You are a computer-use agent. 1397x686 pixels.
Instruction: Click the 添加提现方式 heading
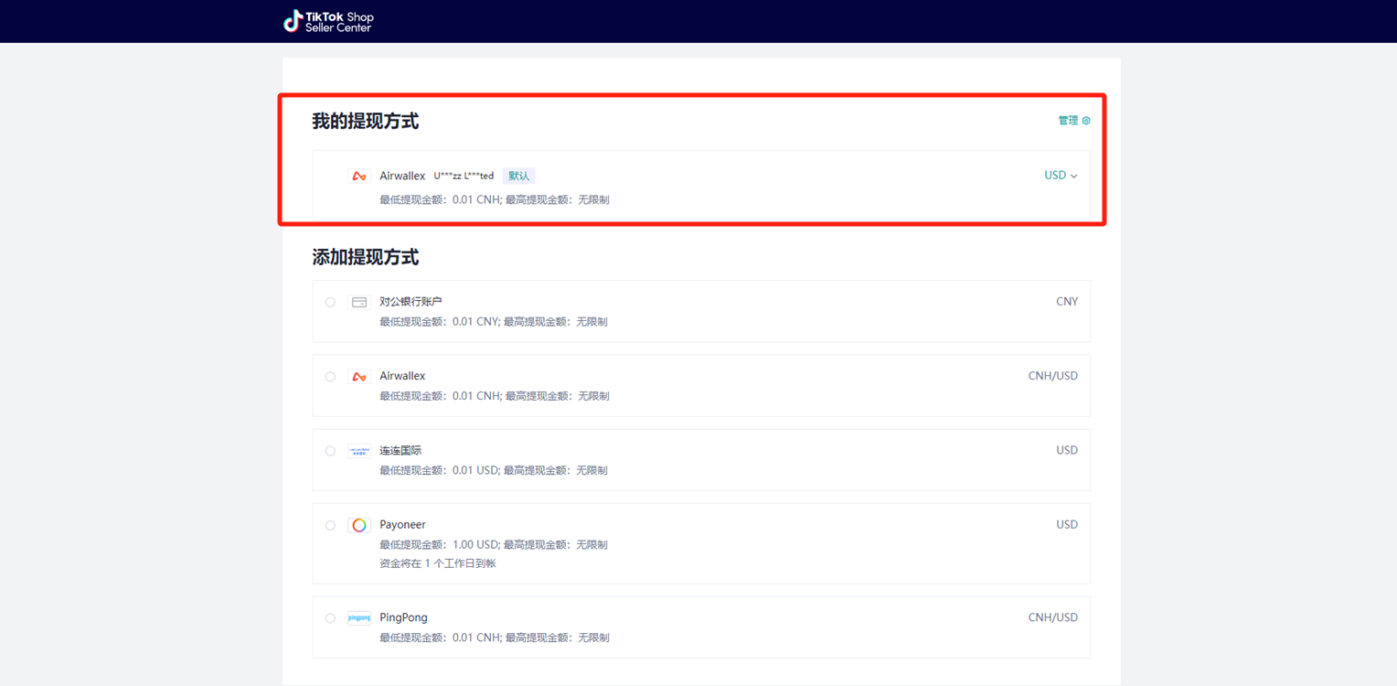pyautogui.click(x=366, y=257)
